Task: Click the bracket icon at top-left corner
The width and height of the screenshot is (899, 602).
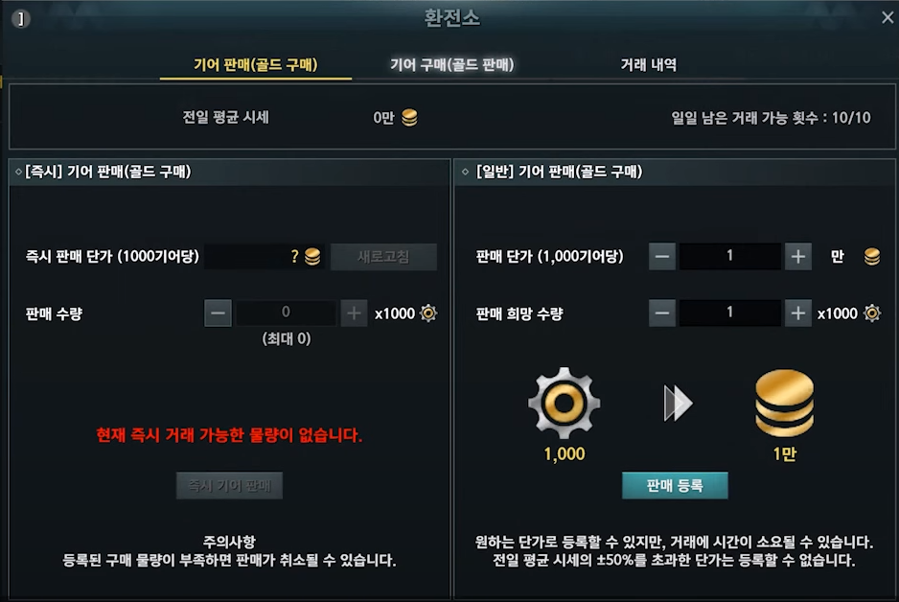Action: 21,19
